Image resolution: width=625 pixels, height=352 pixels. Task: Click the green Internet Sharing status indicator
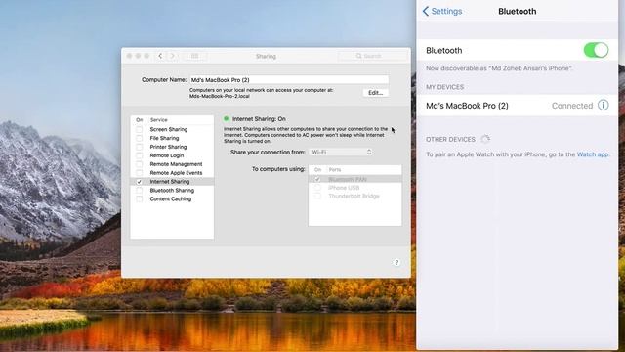226,119
